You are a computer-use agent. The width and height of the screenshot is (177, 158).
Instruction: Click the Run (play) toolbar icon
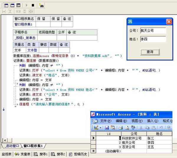coord(27,5)
